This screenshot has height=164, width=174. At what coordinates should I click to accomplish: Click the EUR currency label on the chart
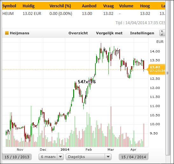tap(160, 42)
